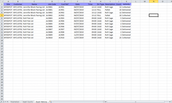This screenshot has width=172, height=103.
Task: Click the Select All corner button
Action: point(2,1)
